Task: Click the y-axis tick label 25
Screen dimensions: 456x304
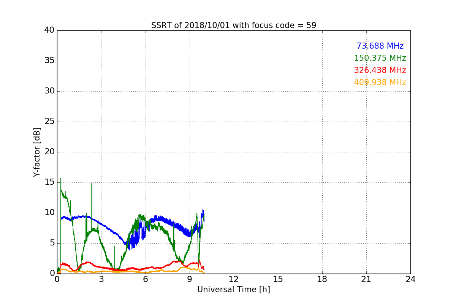Action: [49, 122]
